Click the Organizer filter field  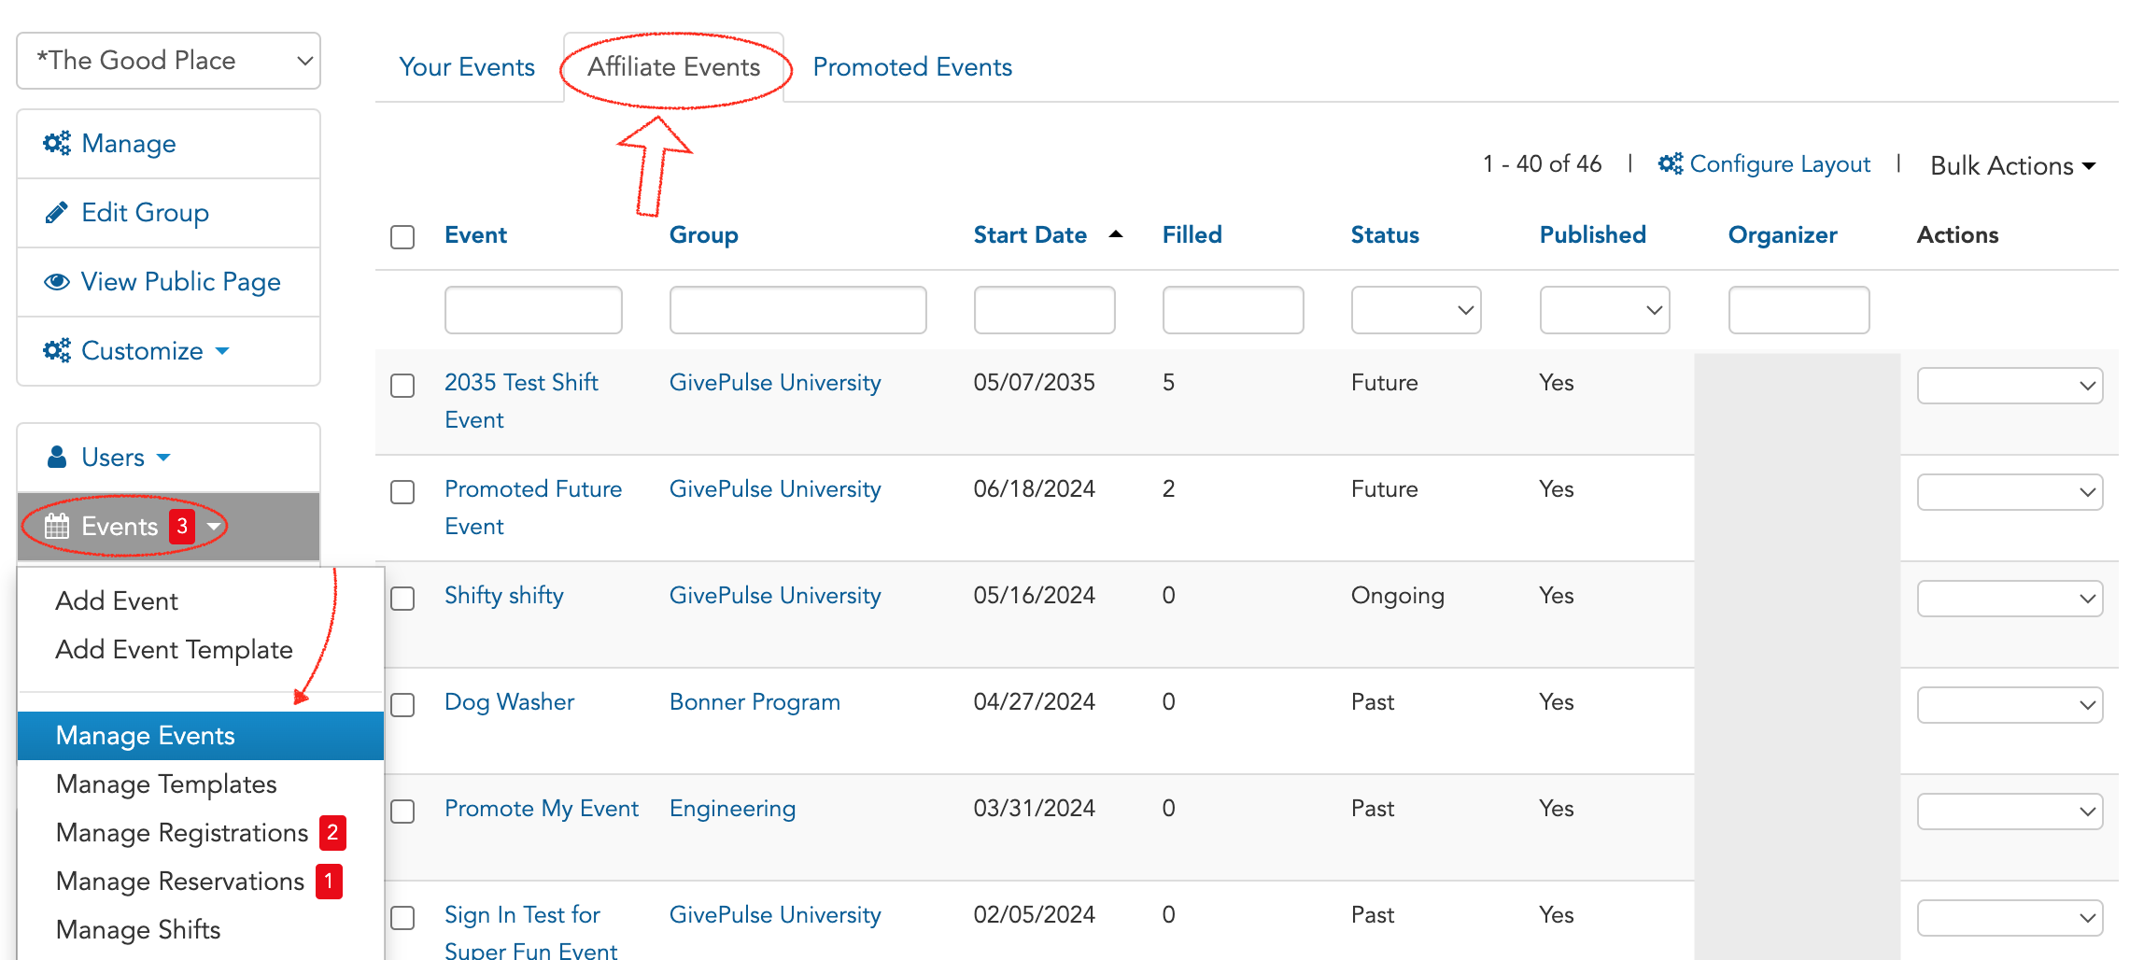pyautogui.click(x=1798, y=310)
